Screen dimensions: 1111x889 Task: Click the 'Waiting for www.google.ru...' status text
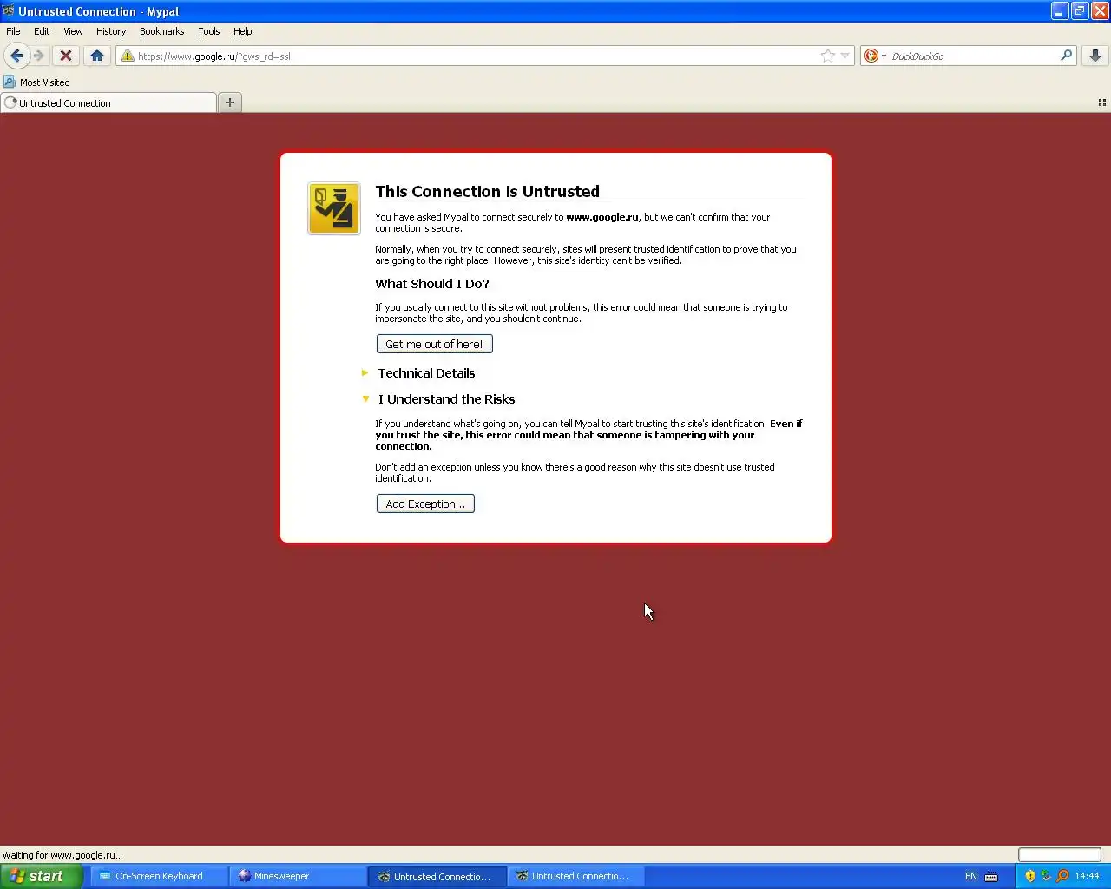pyautogui.click(x=62, y=855)
